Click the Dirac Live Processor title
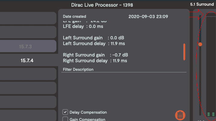Image resolution: width=216 pixels, height=121 pixels. tap(102, 5)
